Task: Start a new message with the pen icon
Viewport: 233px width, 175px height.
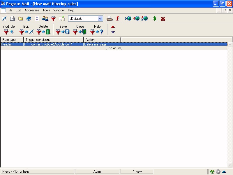Action: (x=4, y=19)
